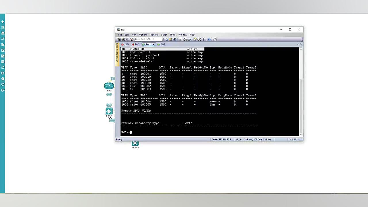Viewport: 368px width, 207px height.
Task: Open the Window menu
Action: coord(183,35)
